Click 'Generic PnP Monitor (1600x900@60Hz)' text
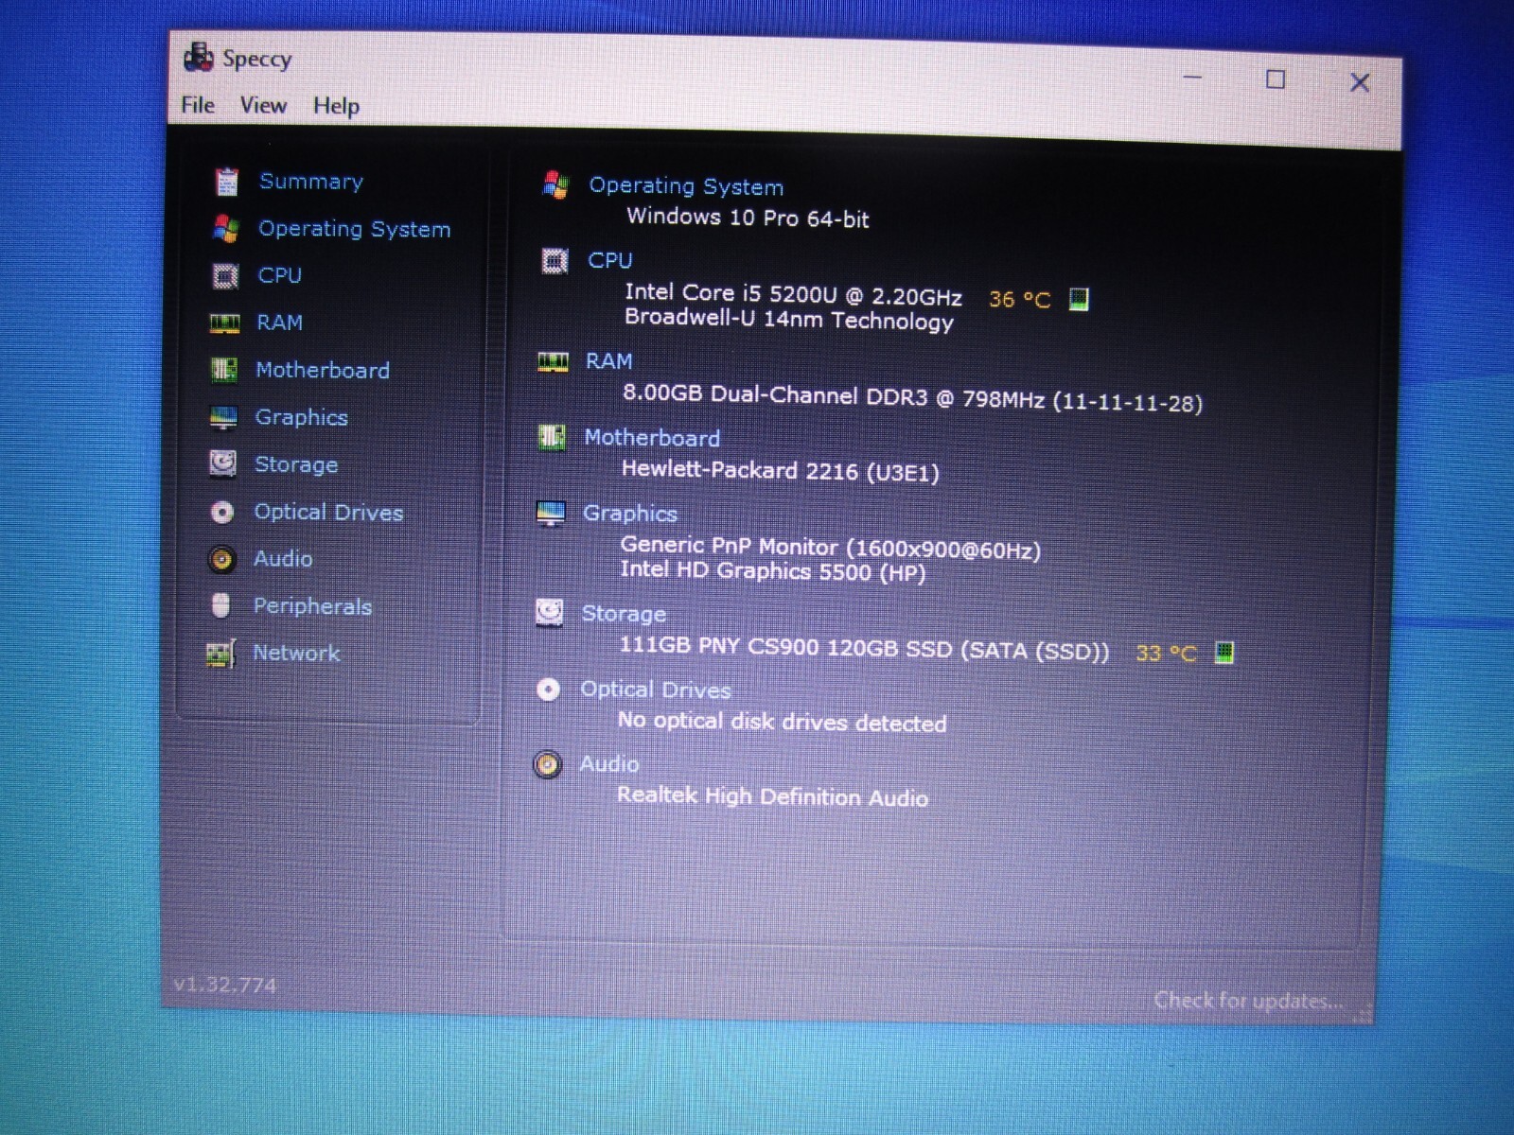1514x1135 pixels. coord(831,548)
